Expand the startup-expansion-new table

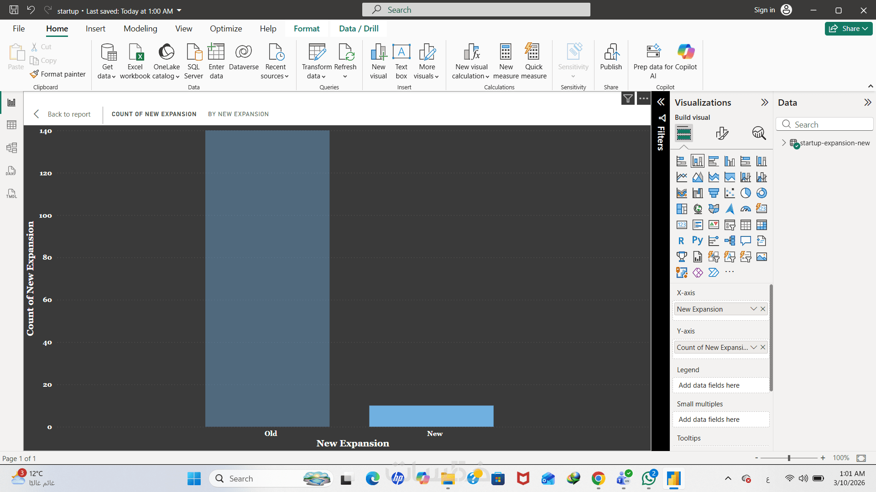pos(784,143)
